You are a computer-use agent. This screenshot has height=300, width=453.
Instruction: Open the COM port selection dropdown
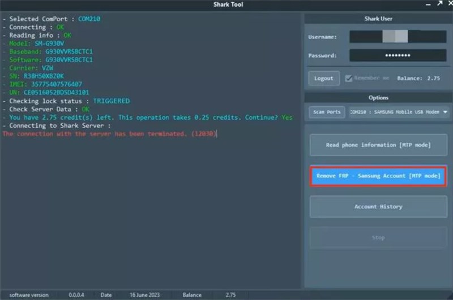[445, 112]
